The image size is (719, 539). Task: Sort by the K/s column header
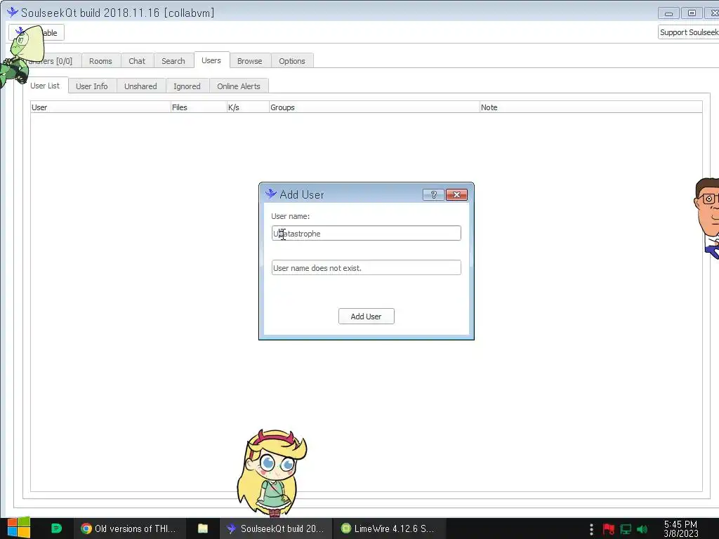click(248, 107)
